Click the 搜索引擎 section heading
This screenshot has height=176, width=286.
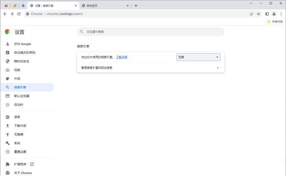click(x=83, y=46)
